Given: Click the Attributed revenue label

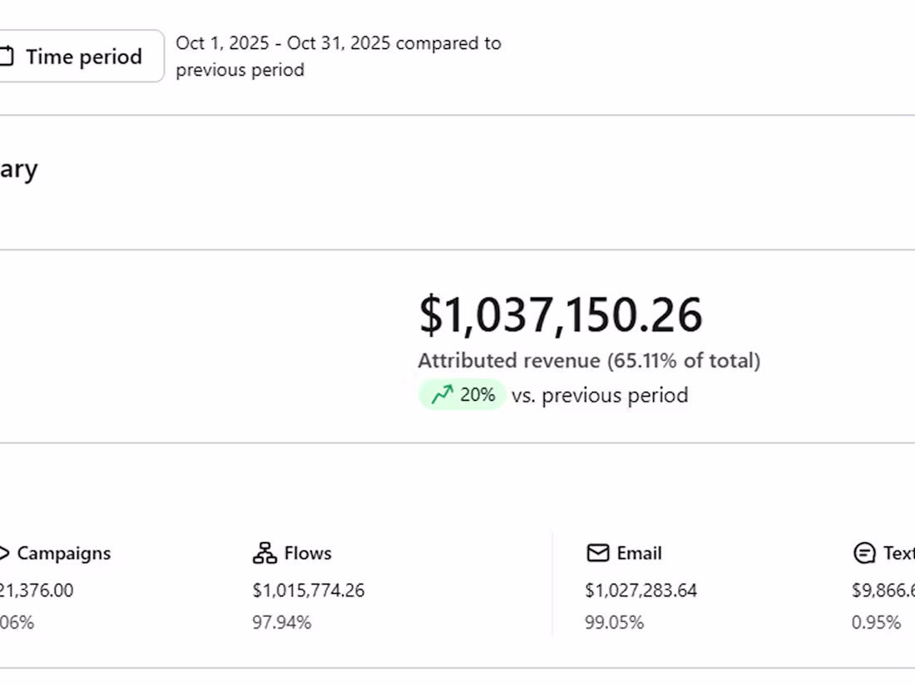Looking at the screenshot, I should point(588,361).
